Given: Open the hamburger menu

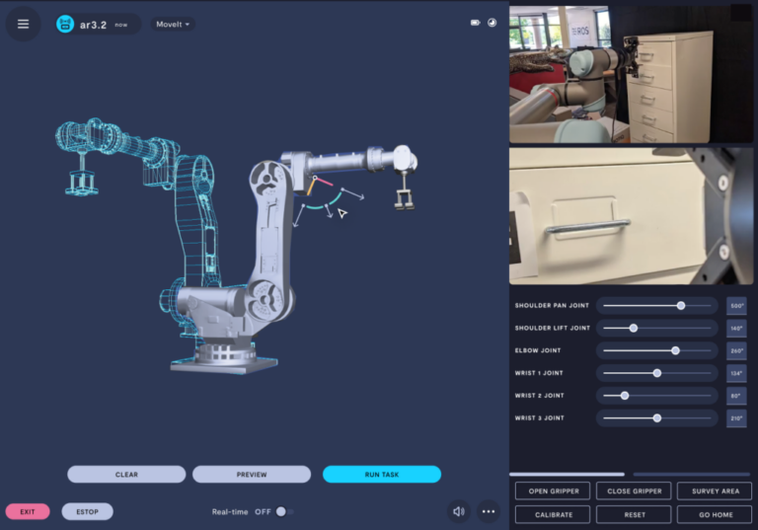Looking at the screenshot, I should pyautogui.click(x=23, y=24).
